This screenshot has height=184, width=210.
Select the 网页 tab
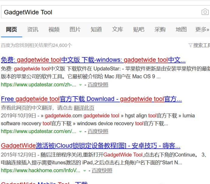click(12, 30)
